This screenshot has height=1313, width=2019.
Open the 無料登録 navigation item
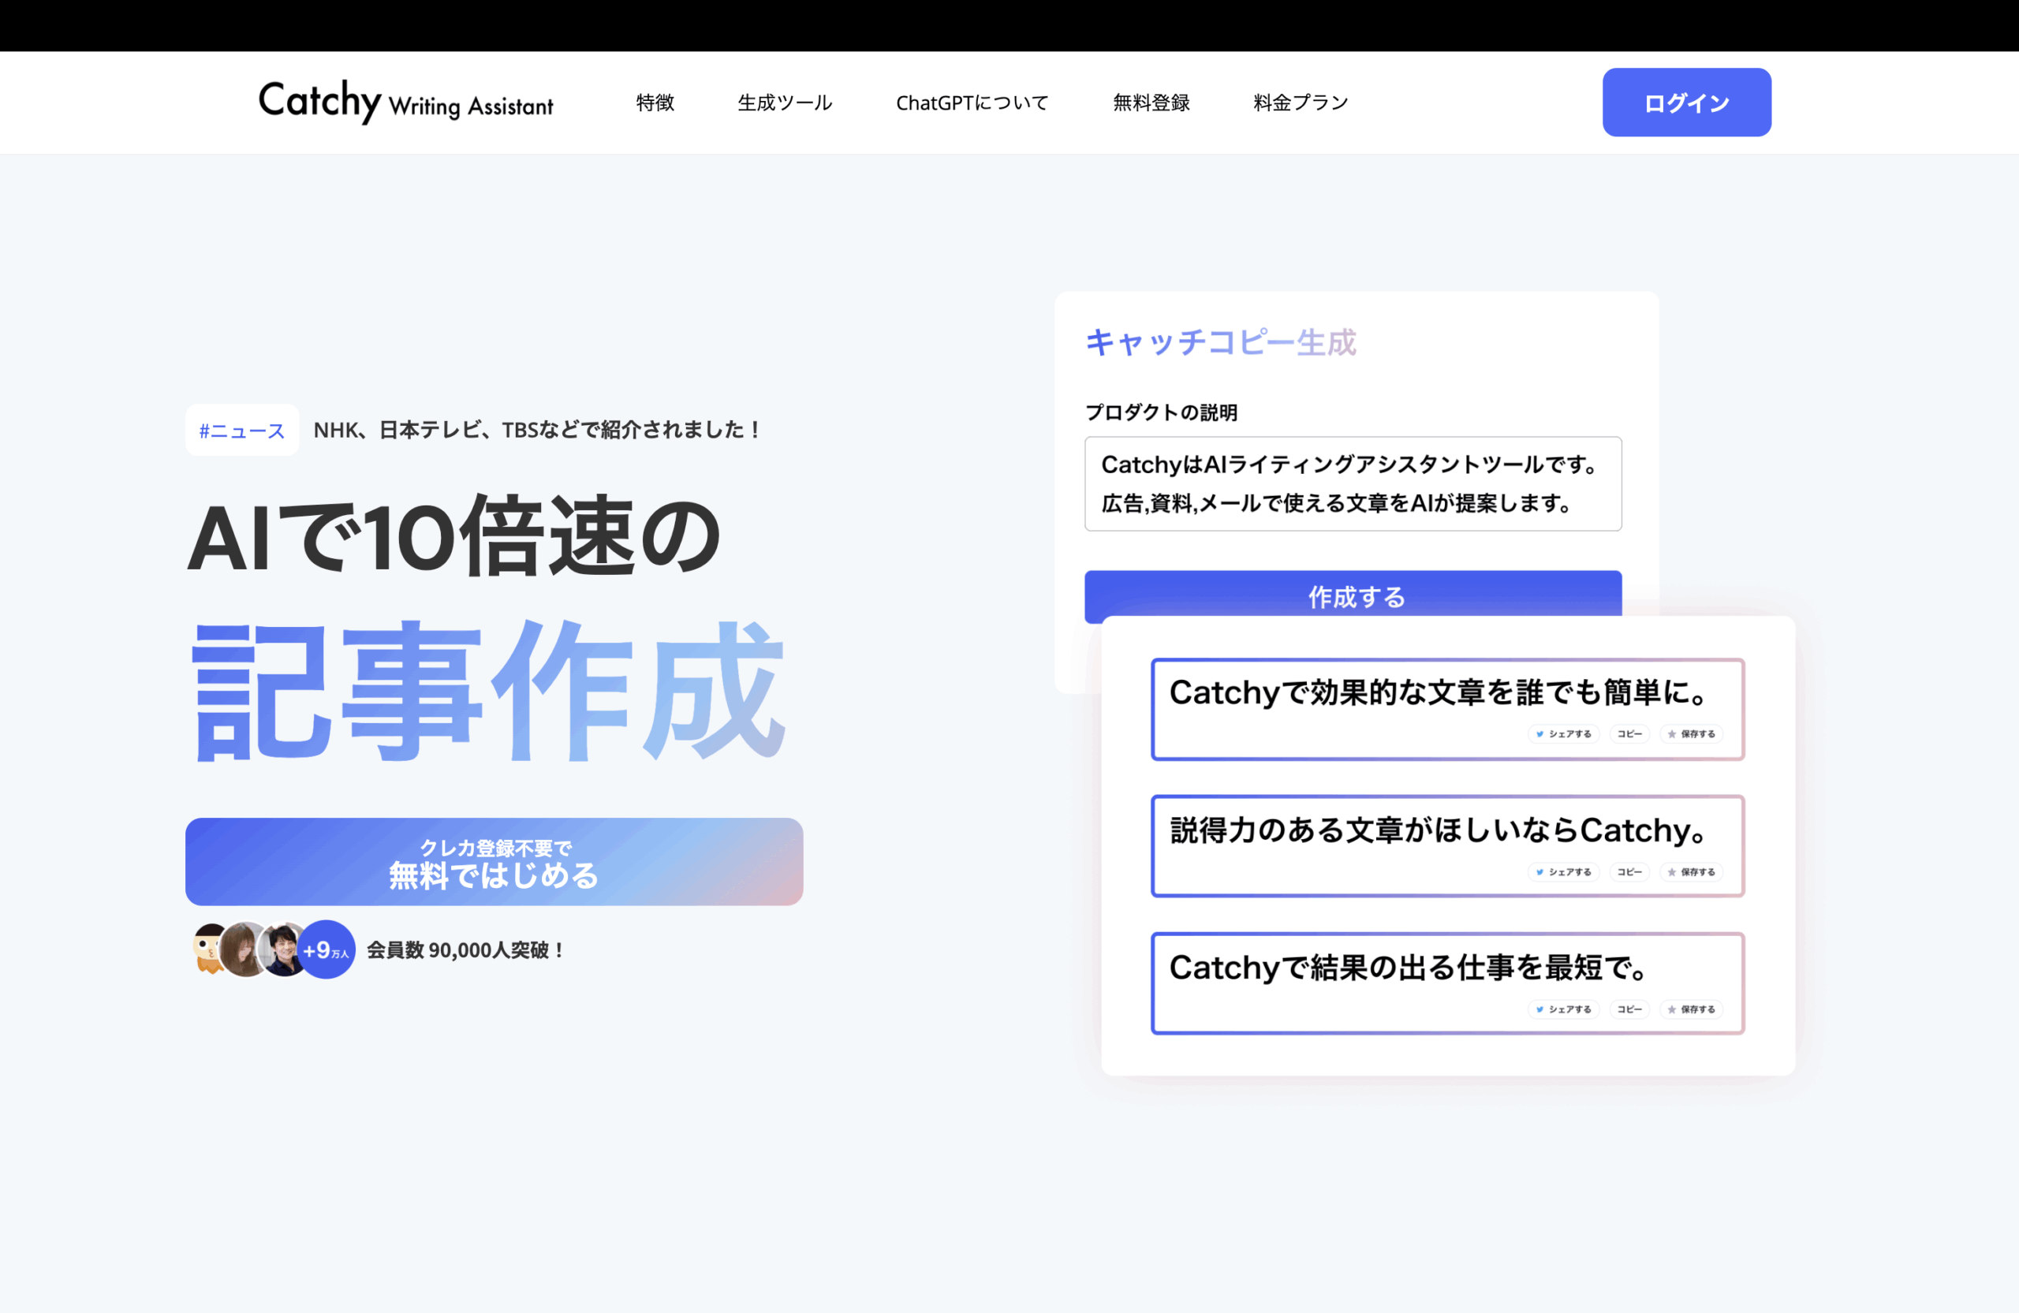tap(1151, 102)
